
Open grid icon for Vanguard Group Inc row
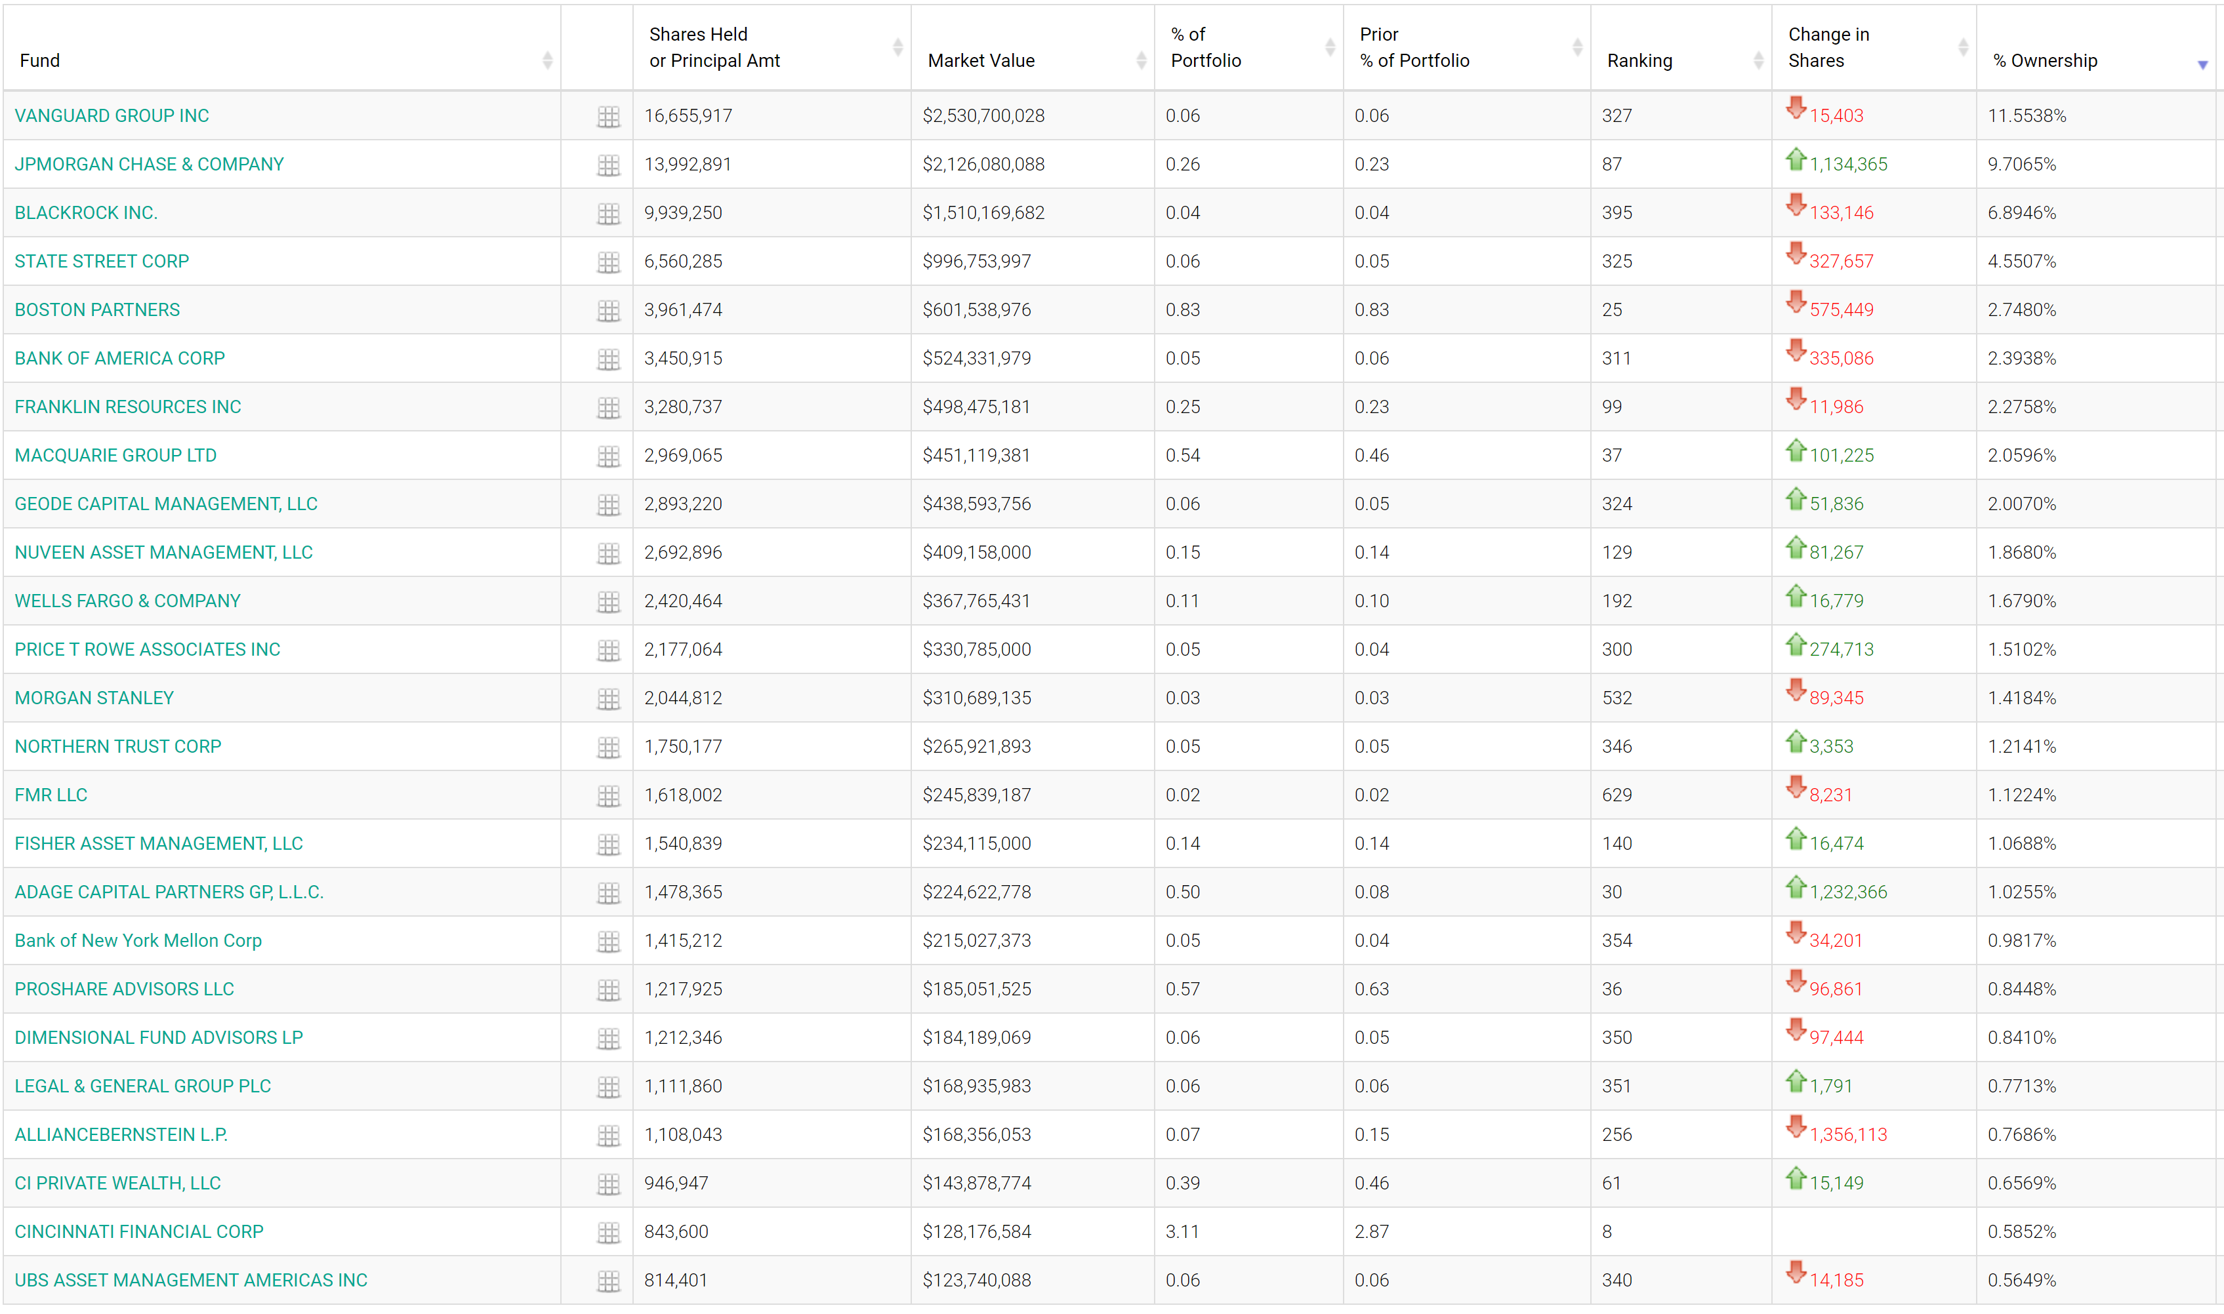pos(608,116)
